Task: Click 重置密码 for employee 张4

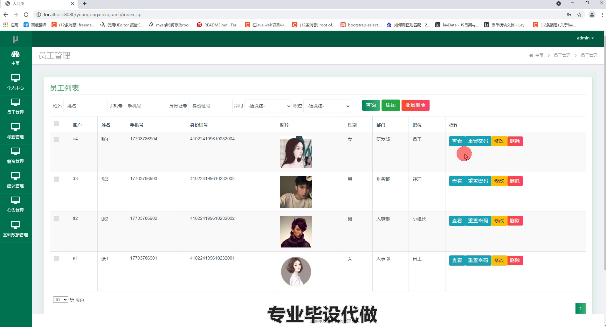Action: point(478,141)
